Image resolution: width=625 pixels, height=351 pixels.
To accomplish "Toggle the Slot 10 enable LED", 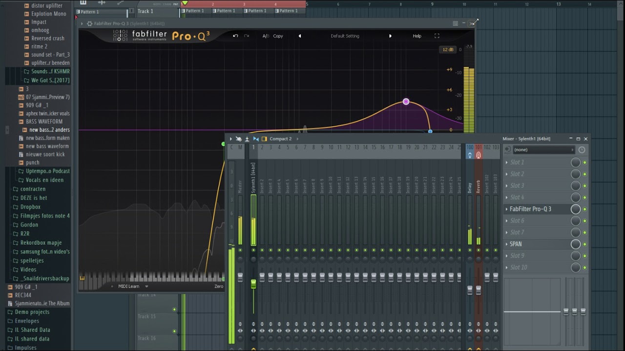I will tap(584, 268).
